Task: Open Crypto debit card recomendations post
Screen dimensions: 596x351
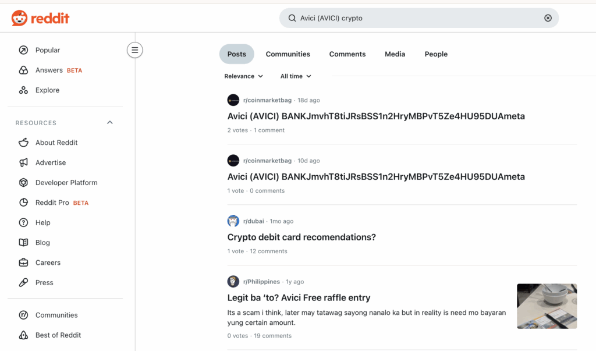Action: pos(301,237)
